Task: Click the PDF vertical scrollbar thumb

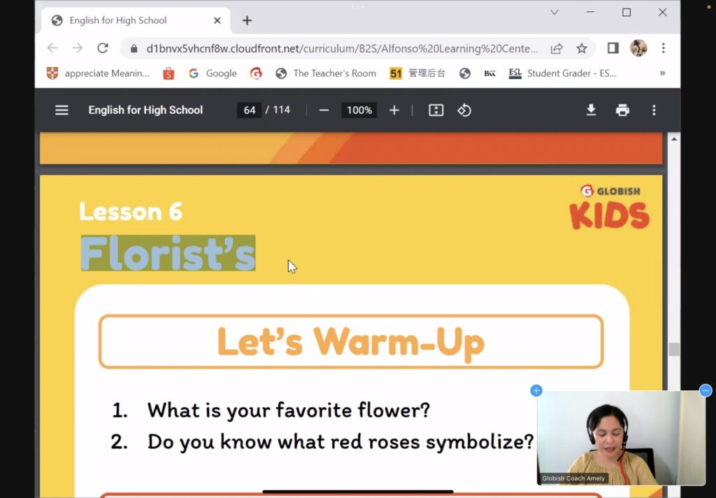Action: (673, 349)
